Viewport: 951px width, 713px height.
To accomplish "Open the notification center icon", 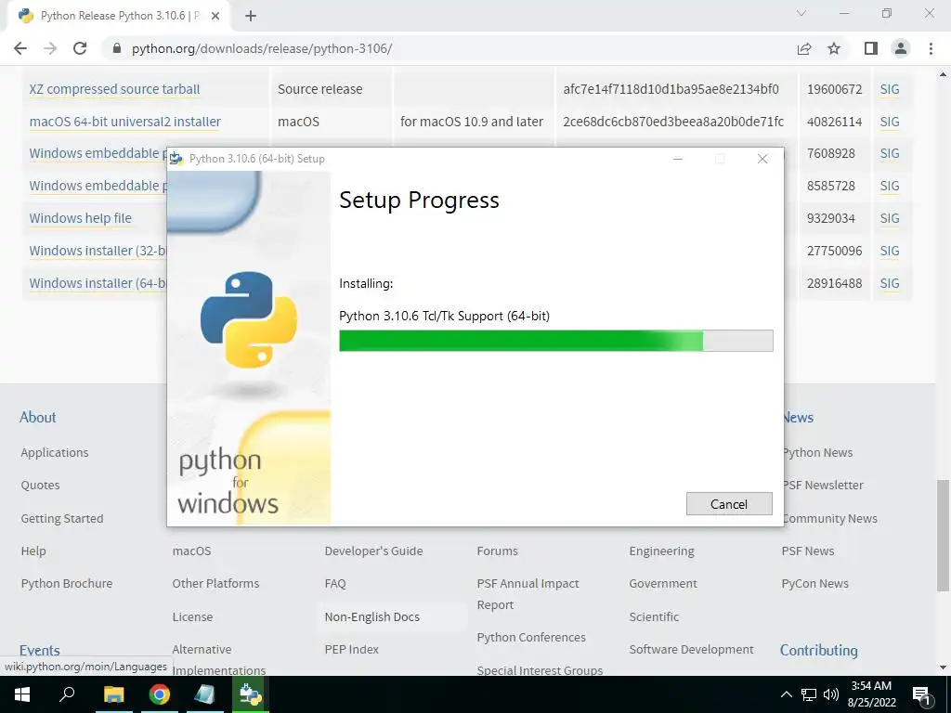I will coord(922,694).
